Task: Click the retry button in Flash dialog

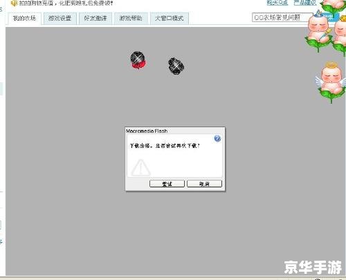Action: pyautogui.click(x=167, y=184)
